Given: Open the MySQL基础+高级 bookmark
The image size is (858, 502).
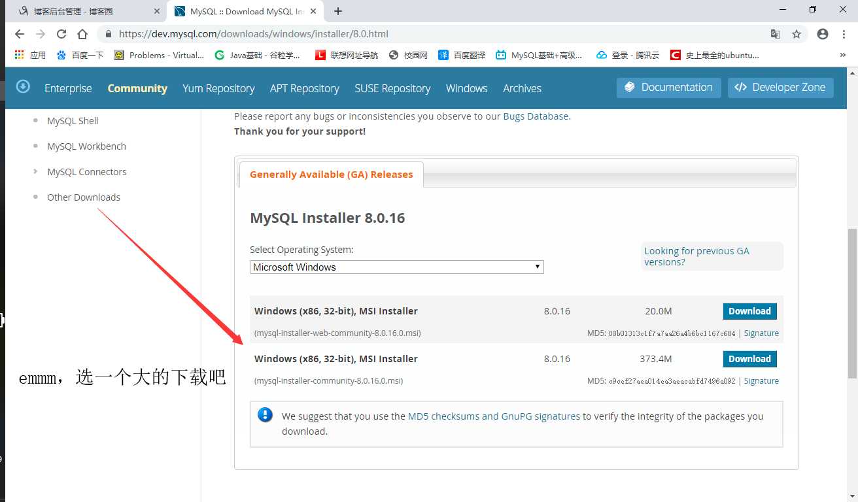Looking at the screenshot, I should tap(539, 56).
